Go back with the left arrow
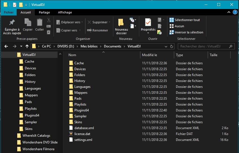This screenshot has height=153, width=239. pos(6,46)
